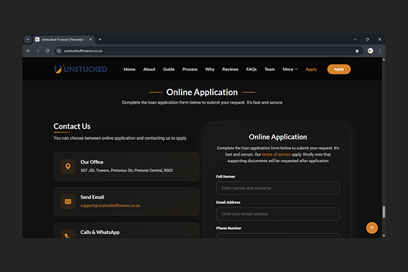The height and width of the screenshot is (272, 408).
Task: Go to Home in navigation
Action: coord(129,69)
